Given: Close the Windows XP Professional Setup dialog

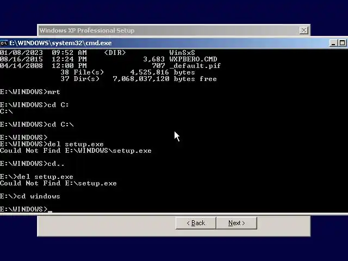Looking at the screenshot, I should coord(303,30).
